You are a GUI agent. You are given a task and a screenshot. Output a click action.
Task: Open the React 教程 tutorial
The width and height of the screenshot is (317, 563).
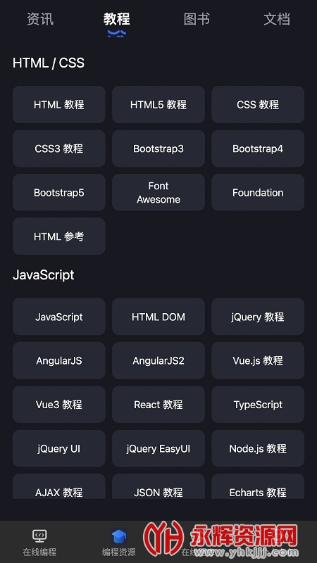(158, 405)
